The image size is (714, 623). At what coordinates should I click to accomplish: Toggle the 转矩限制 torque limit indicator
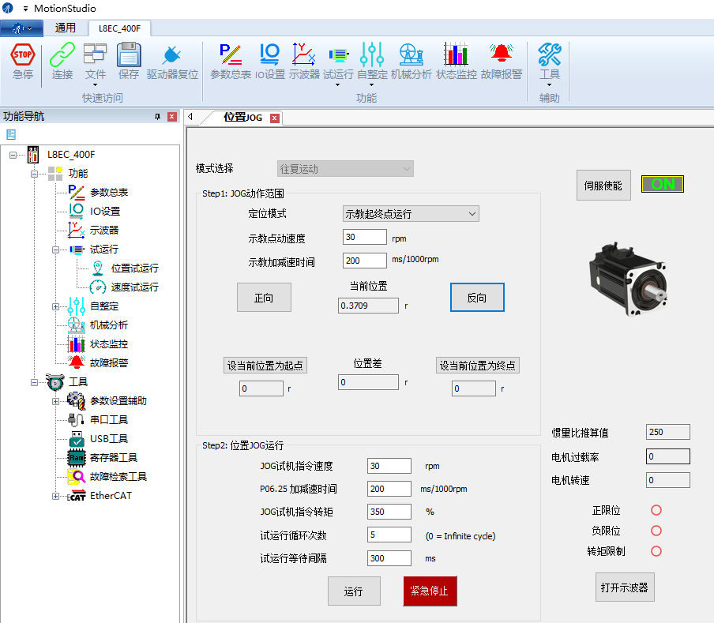tap(656, 551)
